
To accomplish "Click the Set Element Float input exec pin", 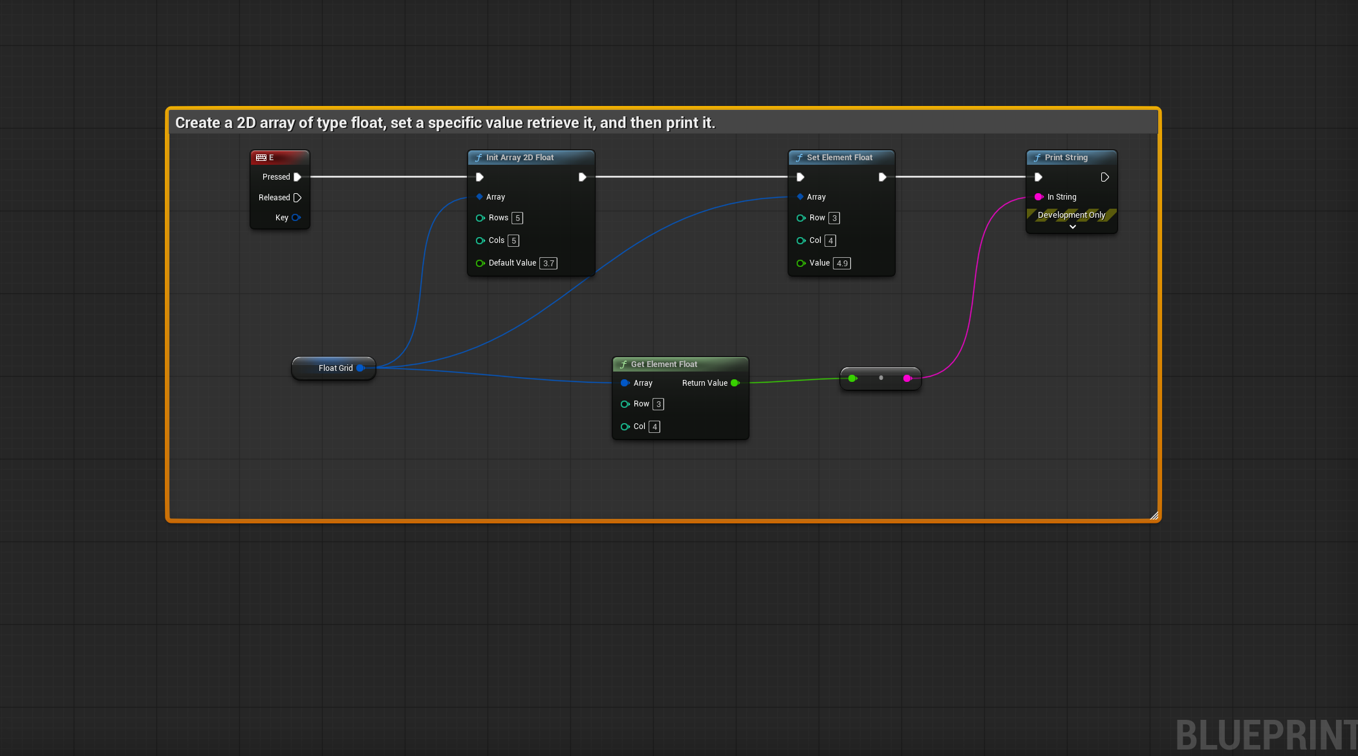I will [x=801, y=177].
